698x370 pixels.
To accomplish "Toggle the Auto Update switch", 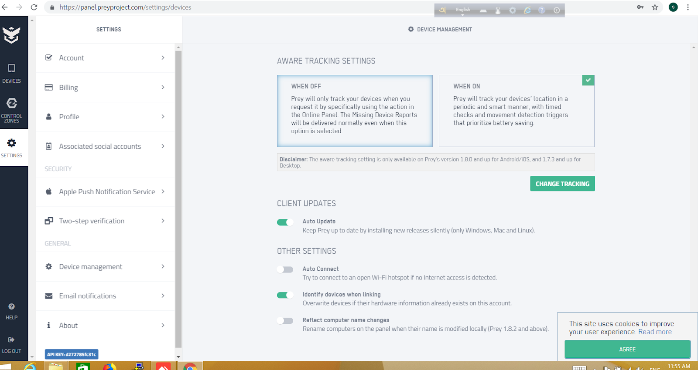I will [x=285, y=222].
